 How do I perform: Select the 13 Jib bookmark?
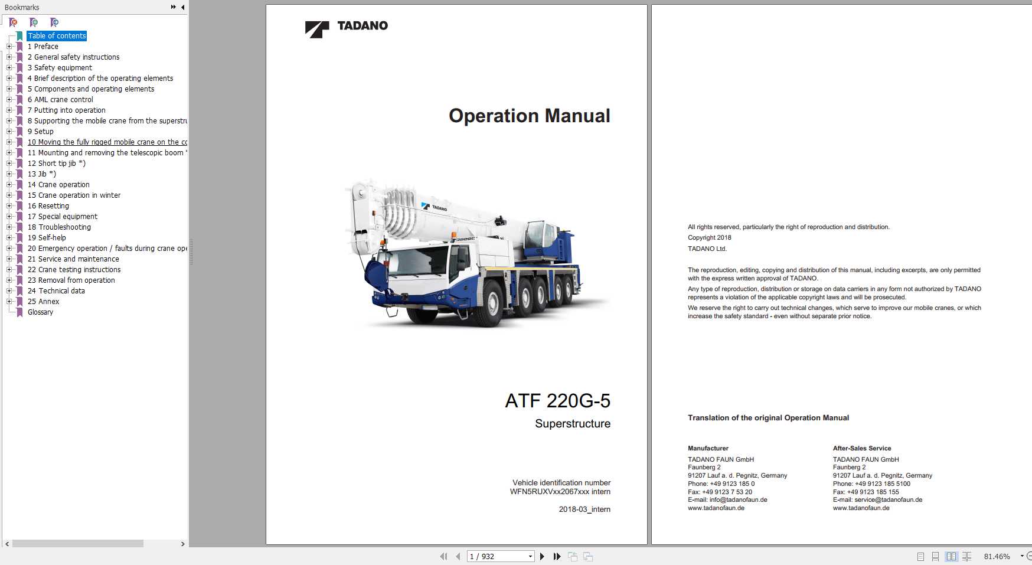click(42, 174)
